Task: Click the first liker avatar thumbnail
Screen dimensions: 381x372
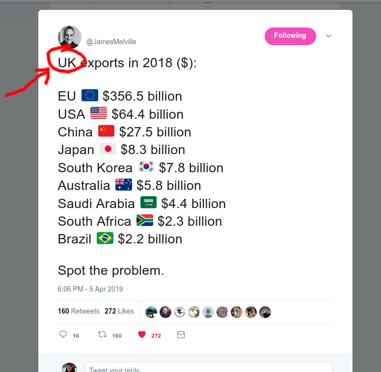Action: 151,312
